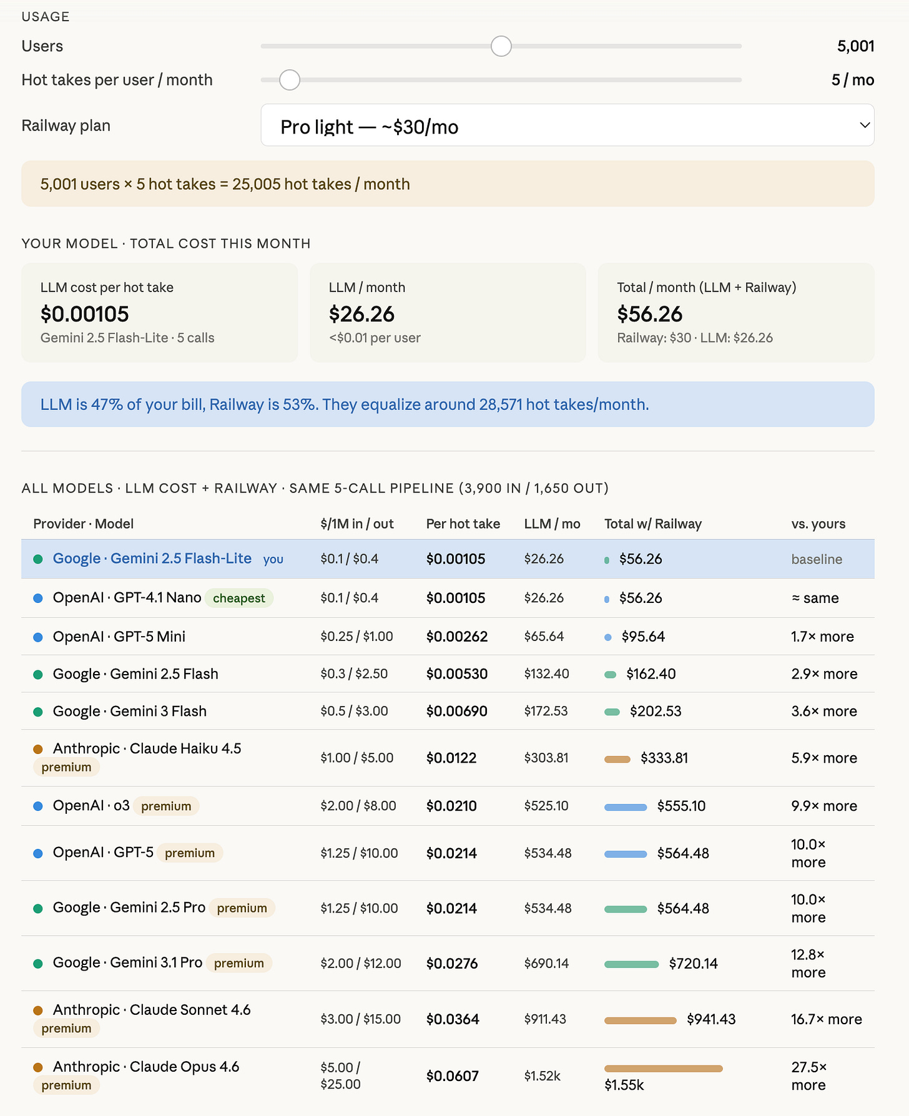Click the Per hot take column header
Screen dimensions: 909x1116
[463, 524]
